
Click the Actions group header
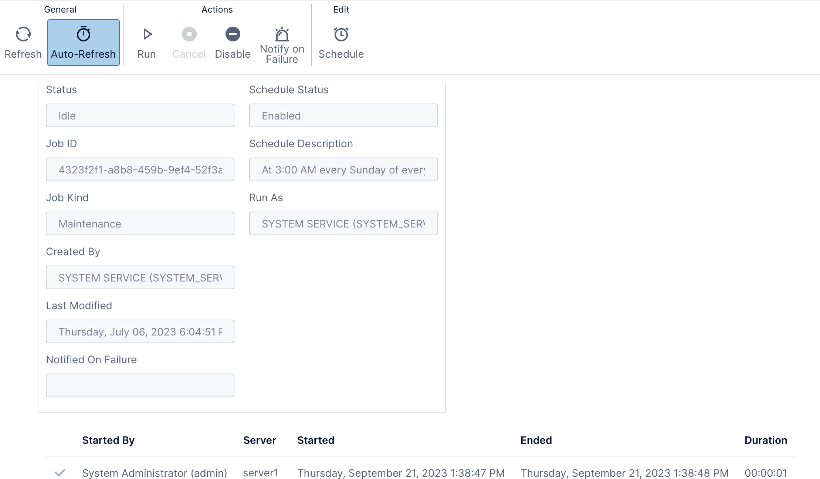point(217,9)
